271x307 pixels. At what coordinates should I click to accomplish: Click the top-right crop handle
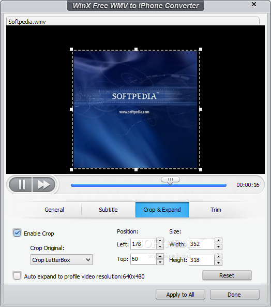point(201,49)
